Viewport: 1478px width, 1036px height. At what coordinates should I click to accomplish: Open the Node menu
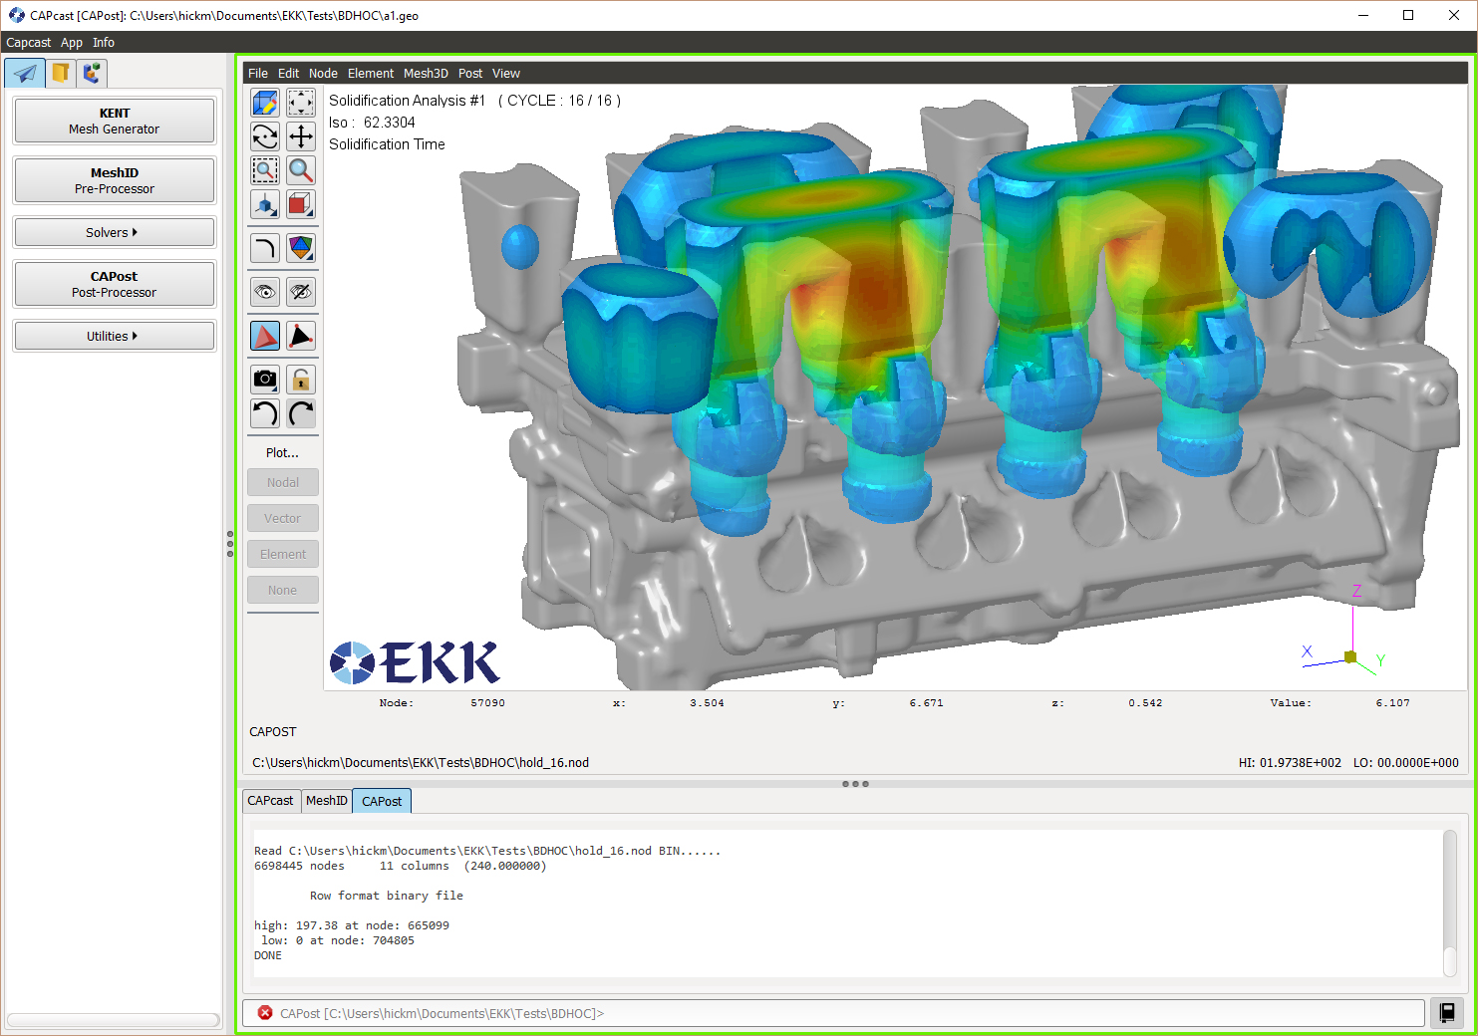click(323, 74)
